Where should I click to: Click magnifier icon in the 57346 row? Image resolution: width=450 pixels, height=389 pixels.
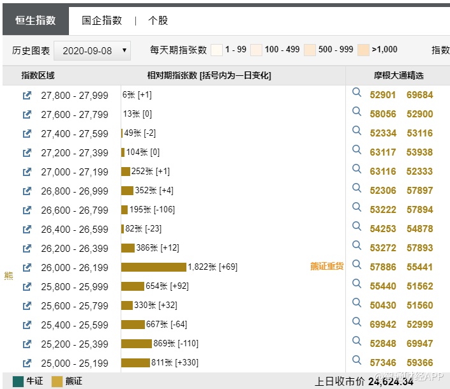[x=357, y=361]
